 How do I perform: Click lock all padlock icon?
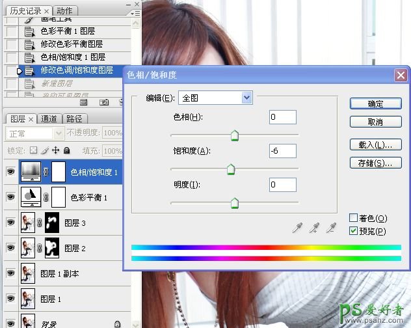(x=67, y=150)
